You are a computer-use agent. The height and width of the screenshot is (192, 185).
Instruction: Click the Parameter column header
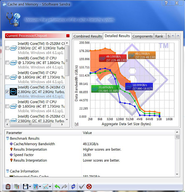[x=43, y=133]
